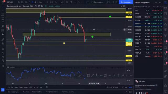The width and height of the screenshot is (168, 94).
Task: Open the alert clock icon in top toolbar
Action: click(71, 2)
